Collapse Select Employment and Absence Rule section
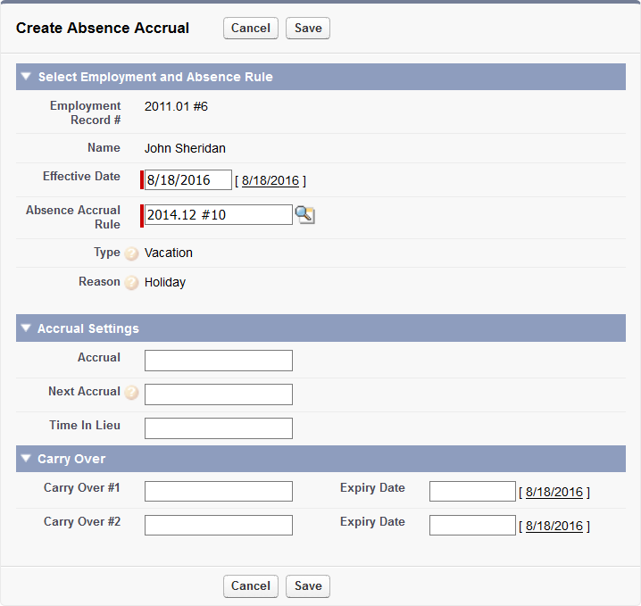This screenshot has width=641, height=606. (26, 77)
